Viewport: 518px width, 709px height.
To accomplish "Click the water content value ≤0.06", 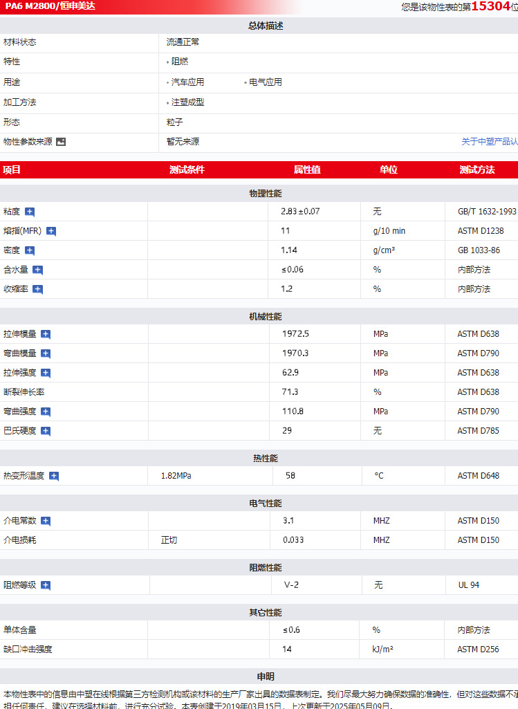I will pyautogui.click(x=293, y=270).
